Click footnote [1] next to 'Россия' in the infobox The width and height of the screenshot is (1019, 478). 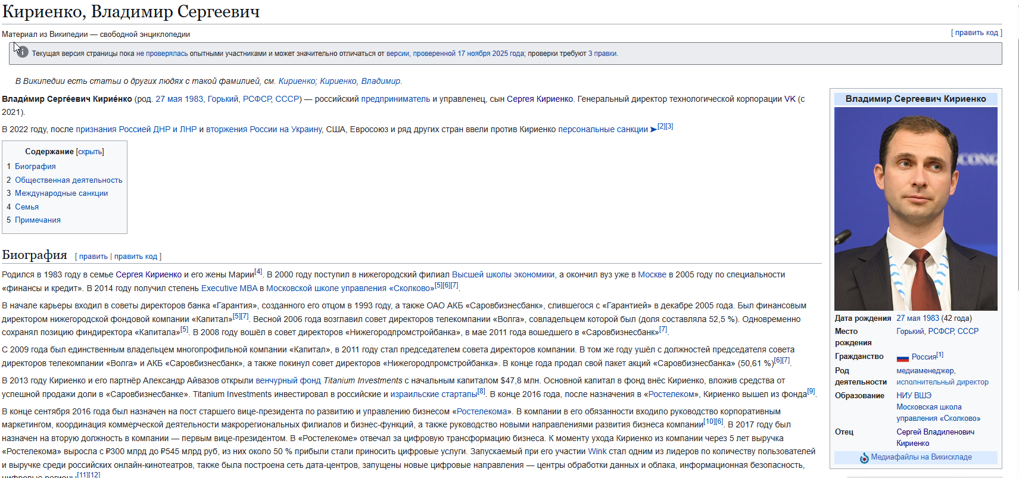940,355
